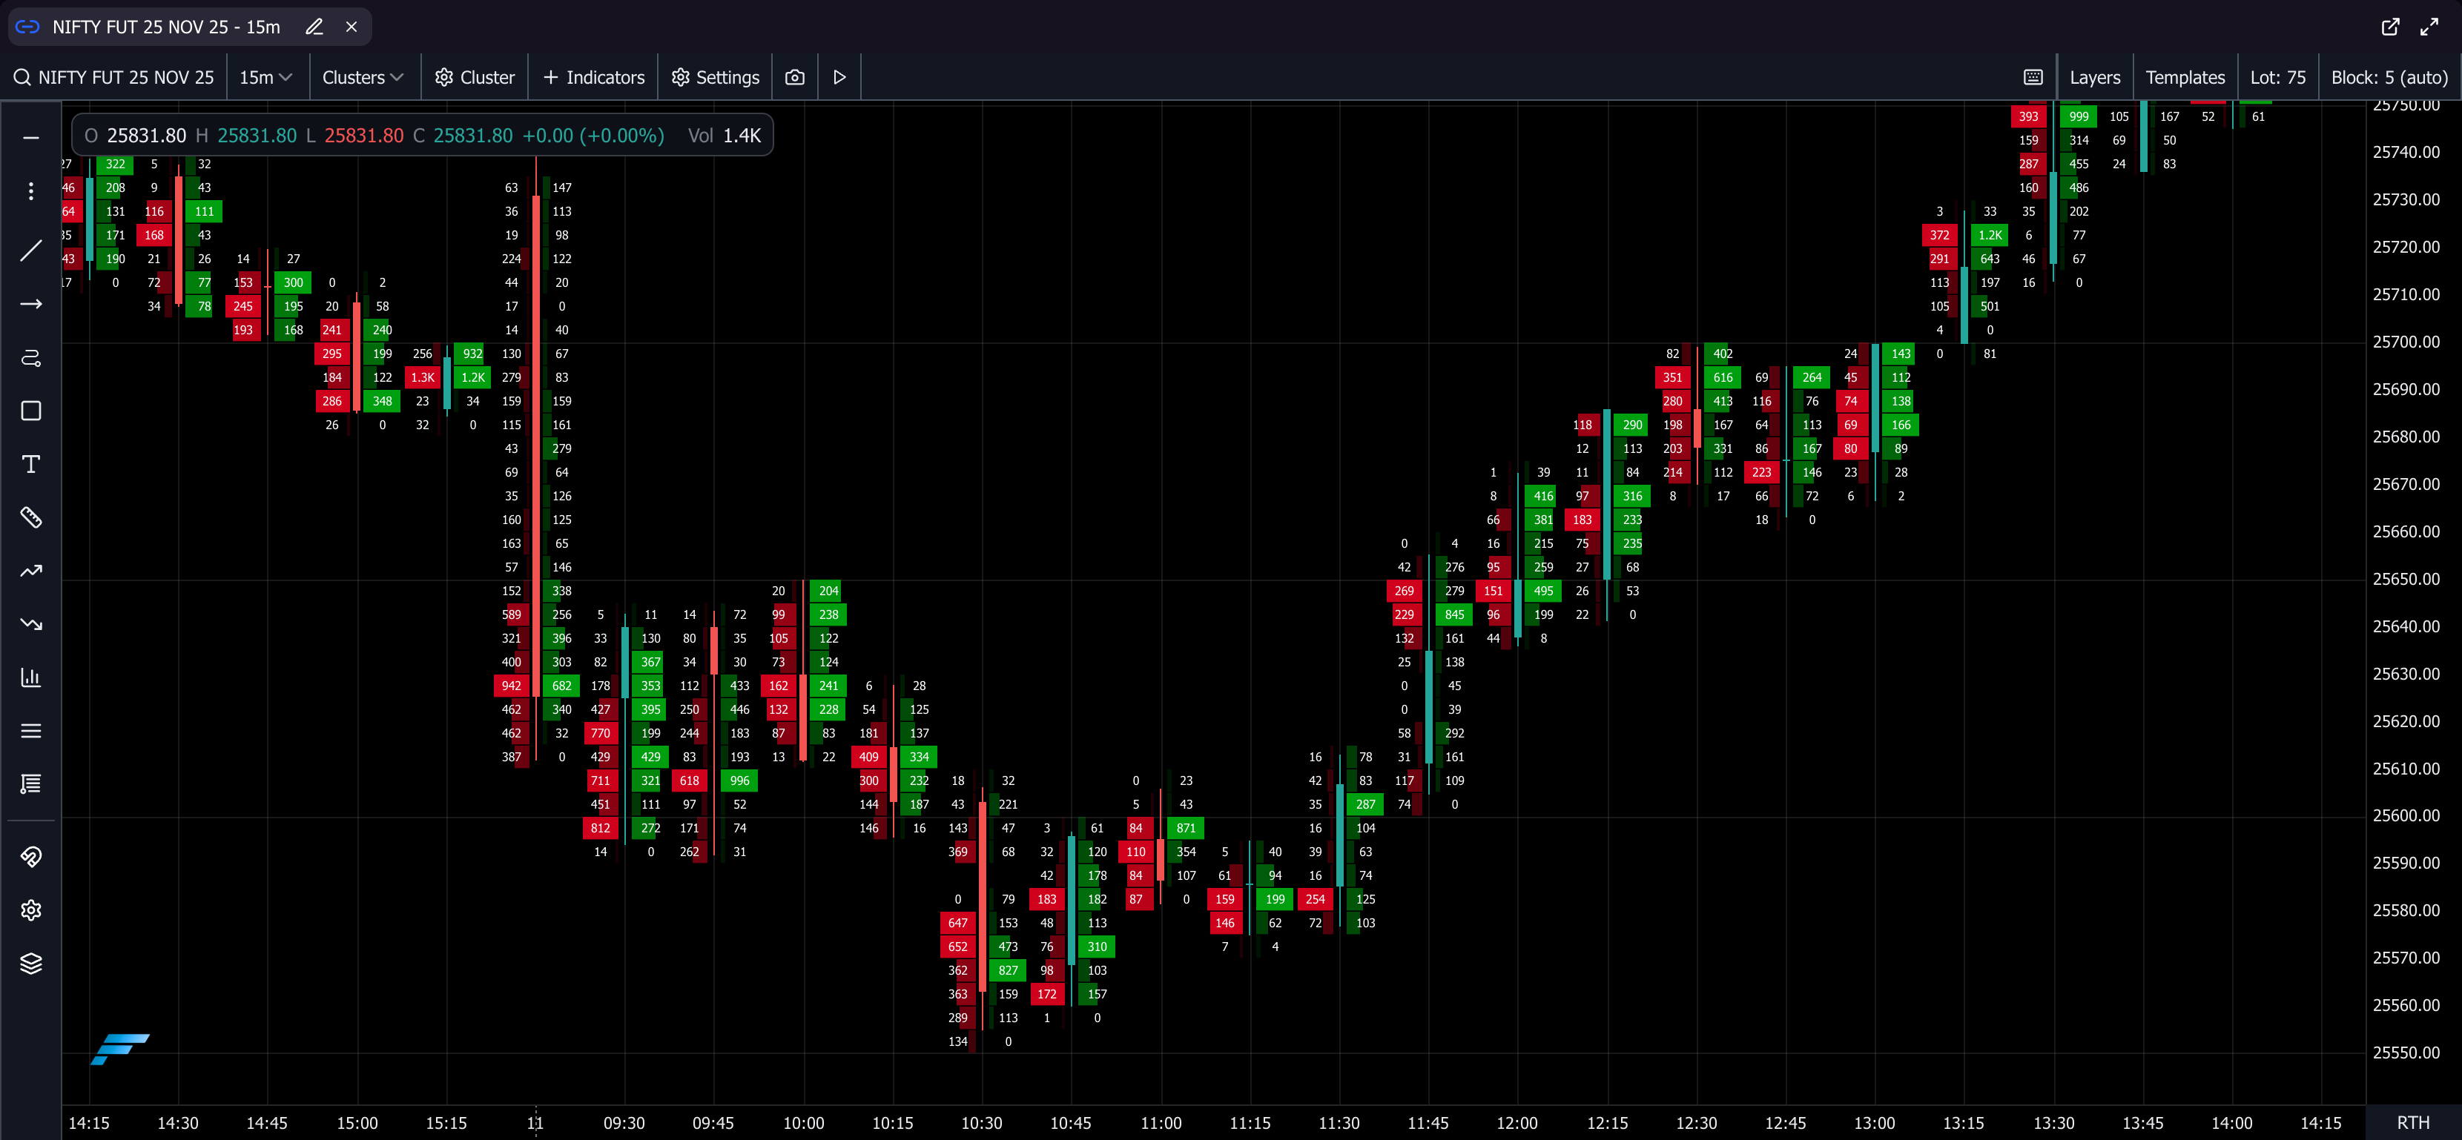The width and height of the screenshot is (2462, 1140).
Task: Select the arrow ray drawing tool
Action: pos(32,304)
